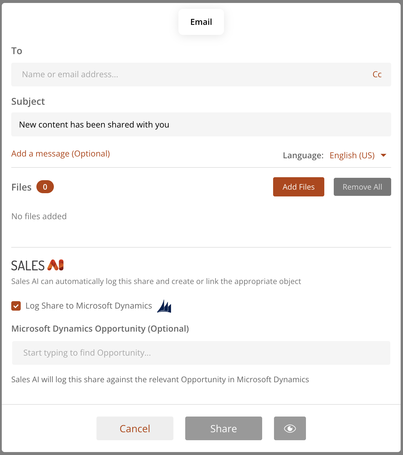Click the Microsoft Dynamics logo icon
Screen dimensions: 403x455
click(164, 306)
